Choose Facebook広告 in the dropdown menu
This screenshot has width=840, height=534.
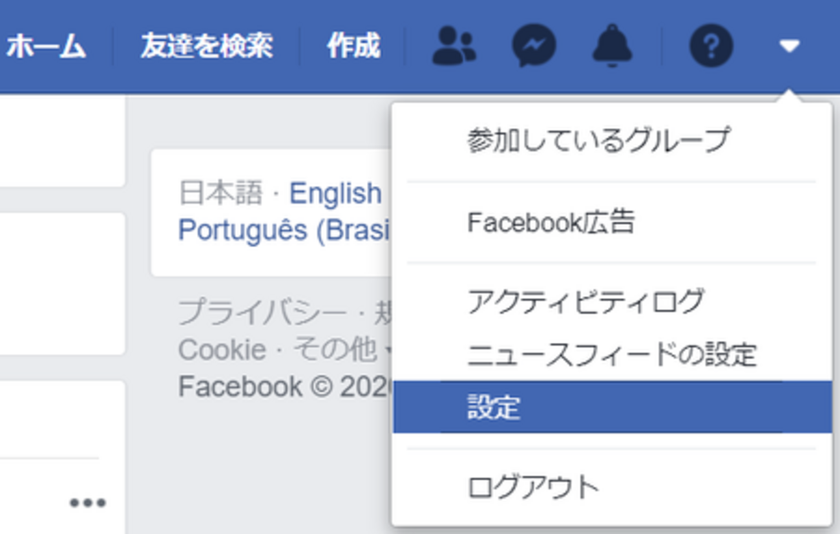(x=551, y=222)
